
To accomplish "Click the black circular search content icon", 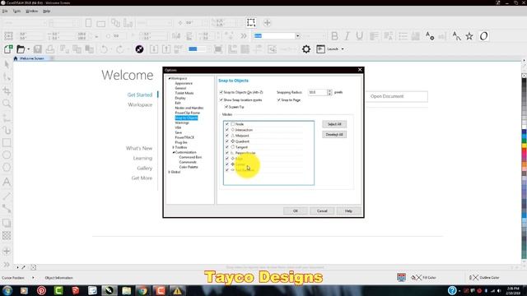I will tap(139, 49).
